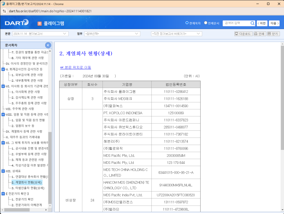Click the sidebar scroll-right arrow
Image resolution: width=284 pixels, height=214 pixels.
(x=46, y=210)
